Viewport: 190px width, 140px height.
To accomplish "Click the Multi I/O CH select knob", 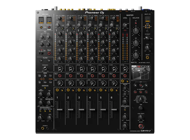I will [147, 38].
